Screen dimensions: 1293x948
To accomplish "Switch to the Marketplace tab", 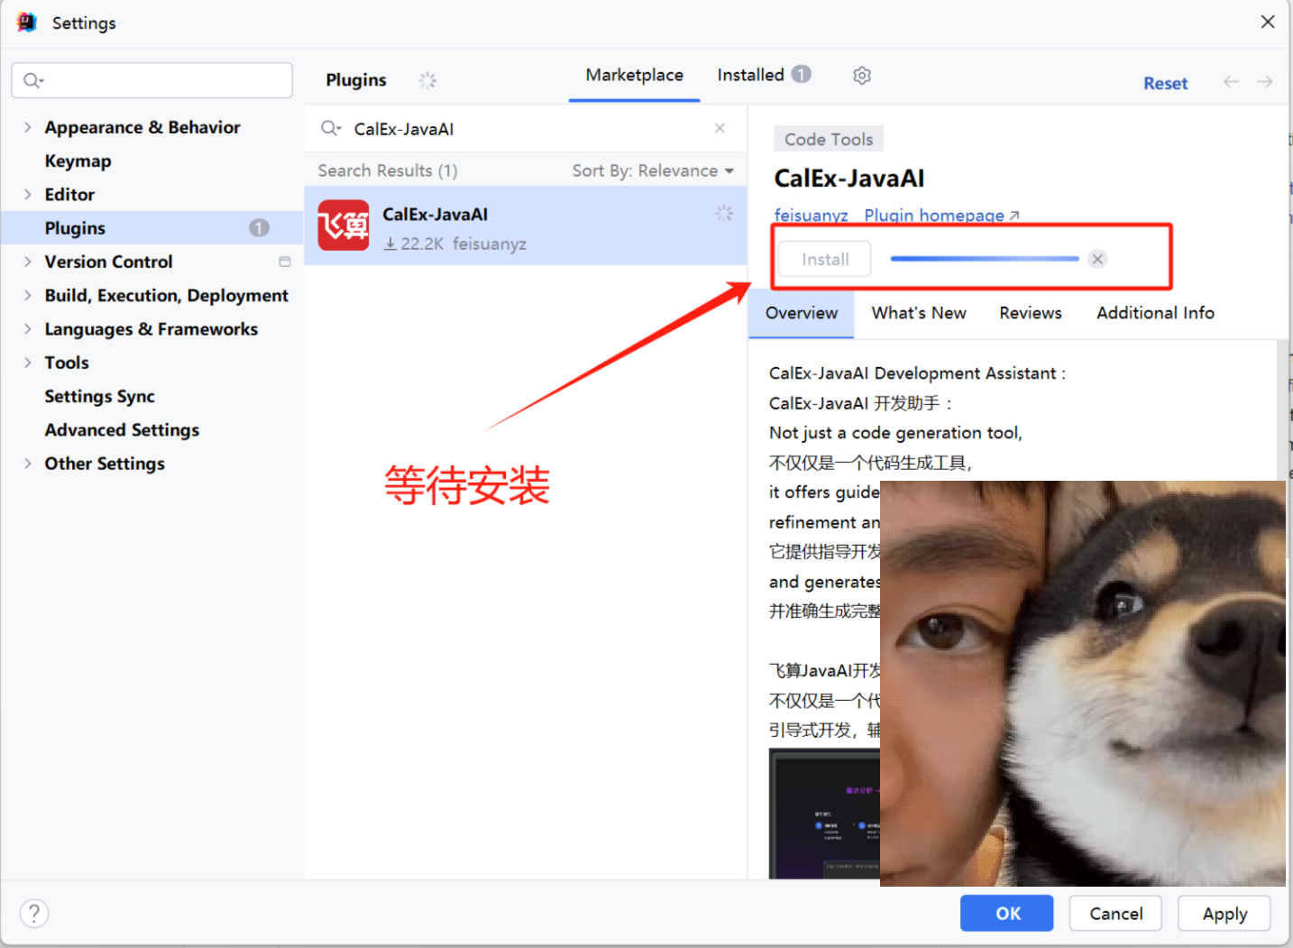I will (x=635, y=76).
